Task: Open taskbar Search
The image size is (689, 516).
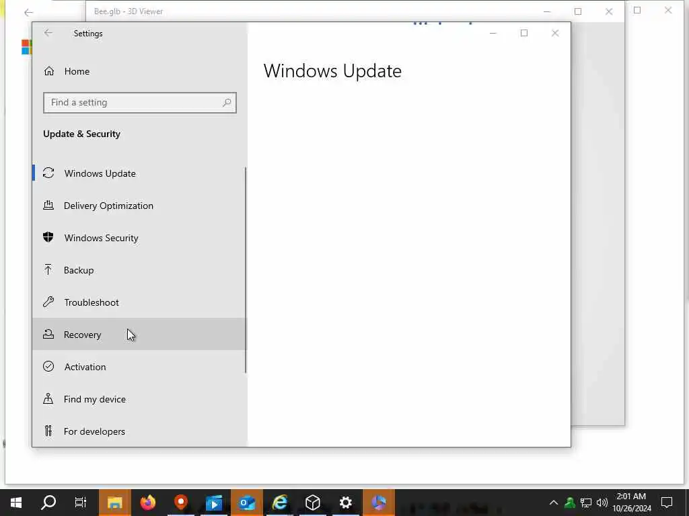Action: pyautogui.click(x=48, y=503)
